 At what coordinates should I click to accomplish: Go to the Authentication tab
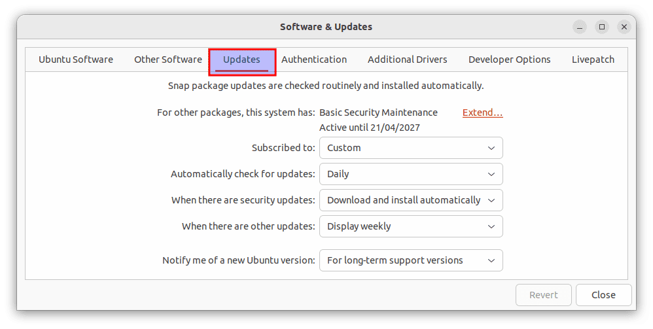(314, 60)
